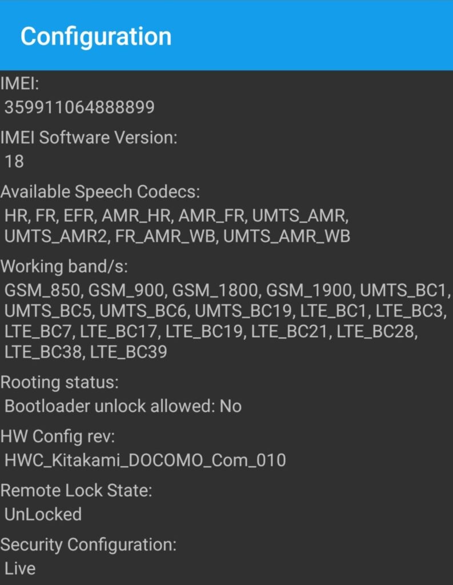Tap the LTE_BC7, LTE_BC17 bands line
The height and width of the screenshot is (585, 453).
coord(211,331)
